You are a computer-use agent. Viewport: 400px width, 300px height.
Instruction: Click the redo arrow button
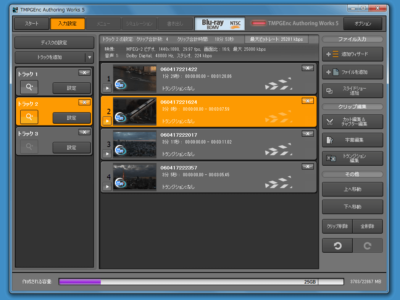pos(367,246)
